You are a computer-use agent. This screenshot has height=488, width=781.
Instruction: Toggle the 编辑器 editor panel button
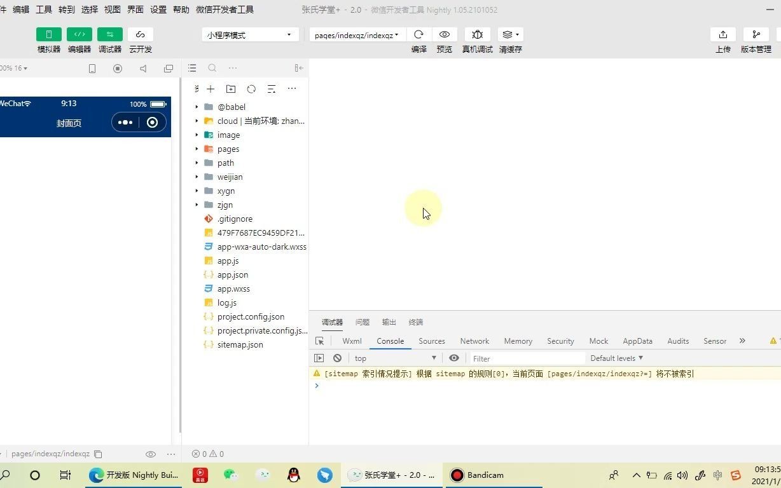pos(79,34)
